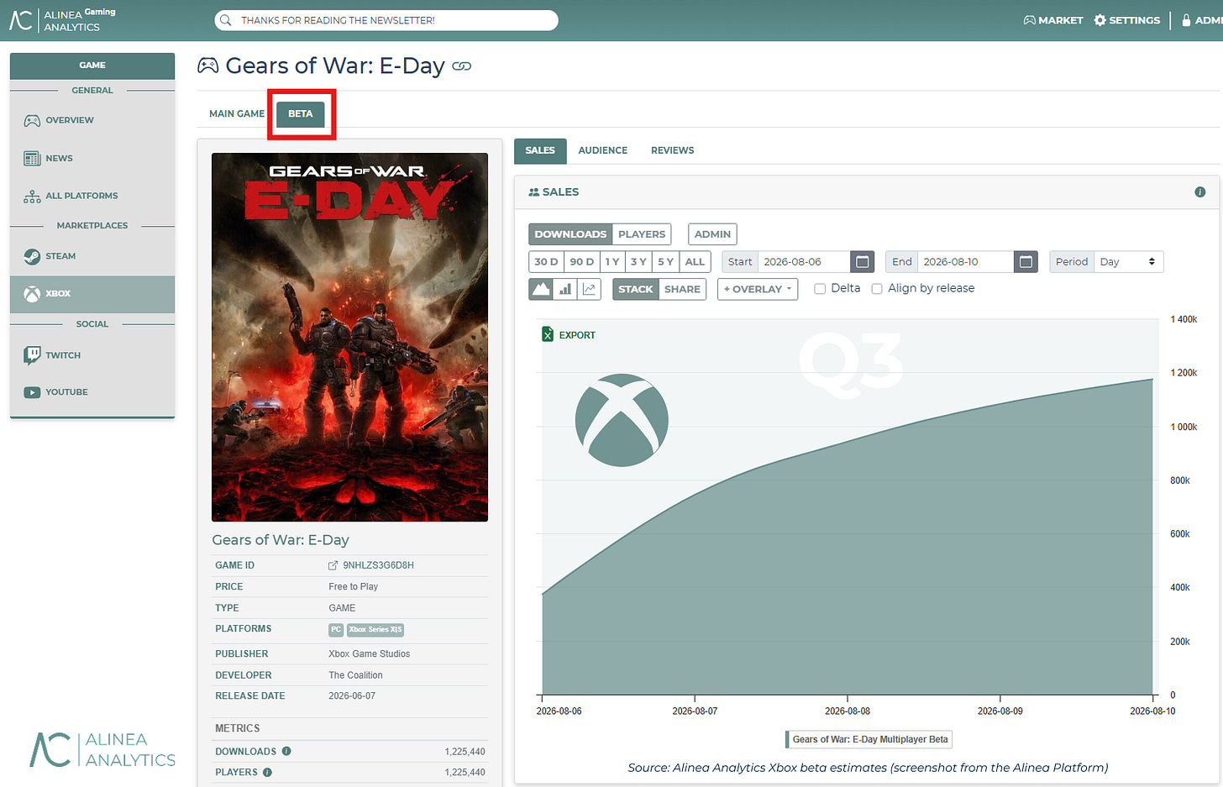Click the Gears of War: E-Day cover art
This screenshot has width=1223, height=787.
click(x=349, y=337)
